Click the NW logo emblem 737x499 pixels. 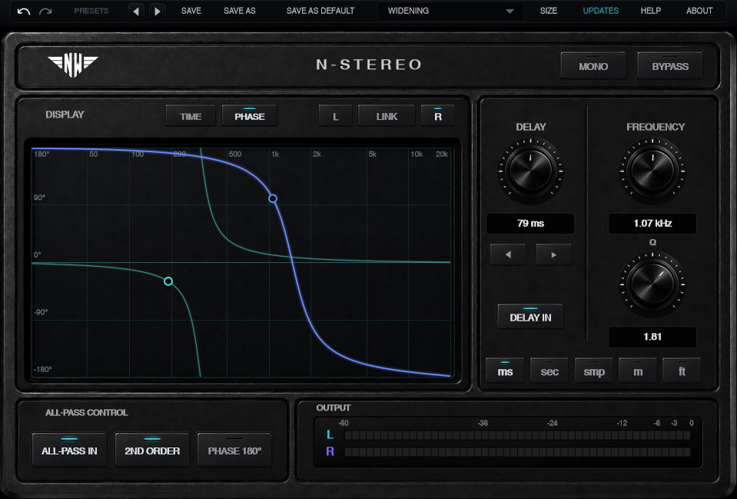point(73,65)
